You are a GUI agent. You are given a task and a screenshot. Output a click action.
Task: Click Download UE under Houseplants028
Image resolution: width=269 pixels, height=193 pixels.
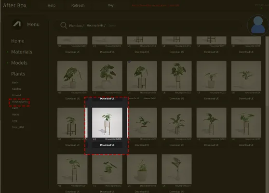177,145
